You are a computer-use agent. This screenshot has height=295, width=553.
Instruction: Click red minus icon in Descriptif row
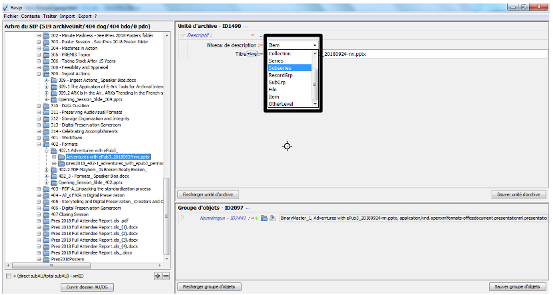point(252,35)
